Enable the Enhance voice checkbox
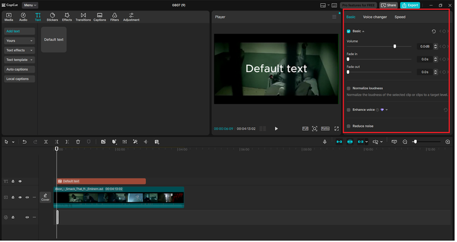The image size is (457, 242). 348,109
